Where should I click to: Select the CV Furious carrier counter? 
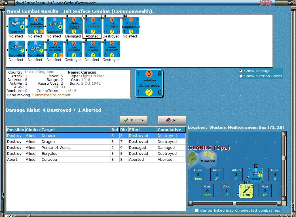coord(55,49)
